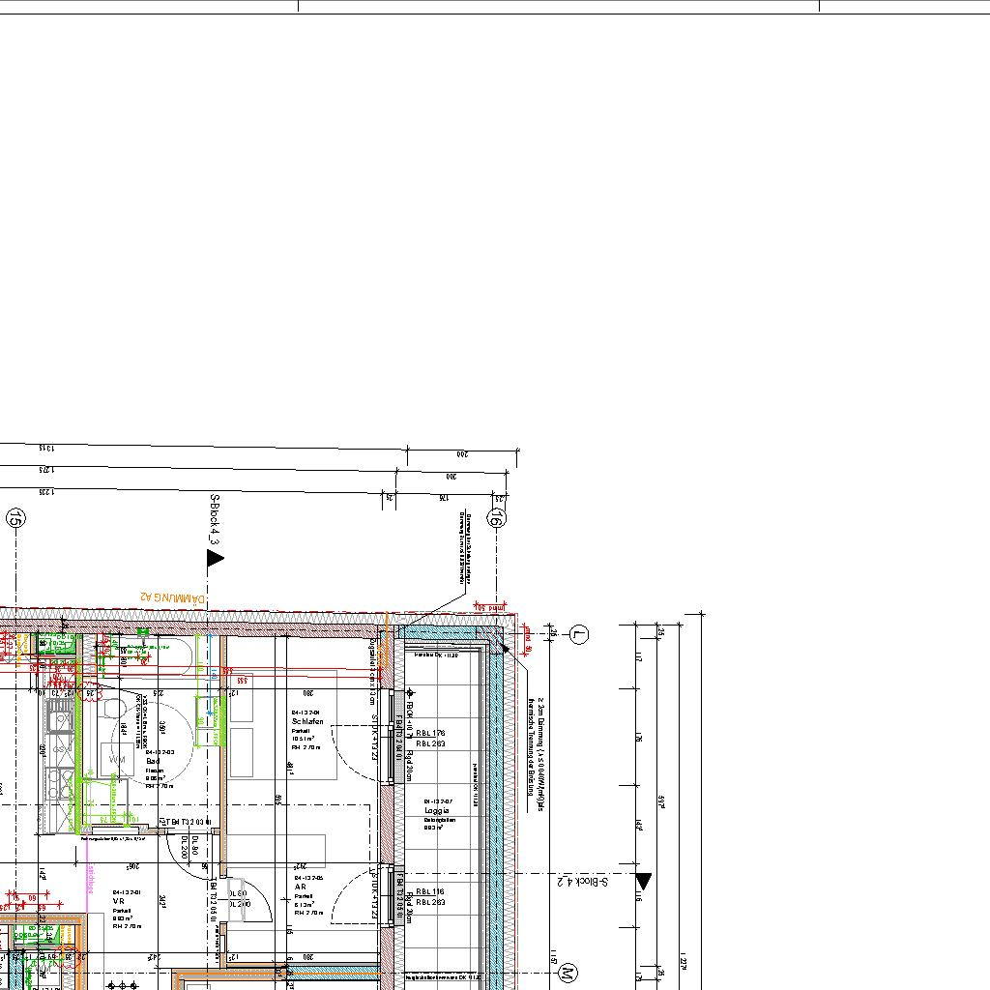Click the VR room name
This screenshot has width=990, height=990.
pos(118,901)
